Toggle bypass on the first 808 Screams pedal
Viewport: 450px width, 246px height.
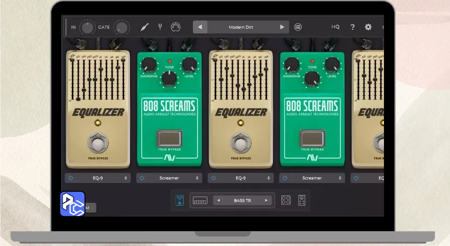[169, 138]
